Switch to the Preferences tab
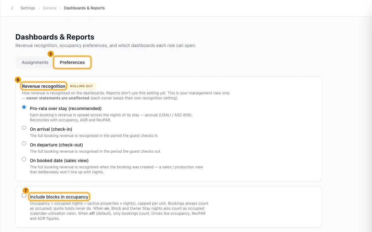The image size is (372, 232). click(72, 62)
